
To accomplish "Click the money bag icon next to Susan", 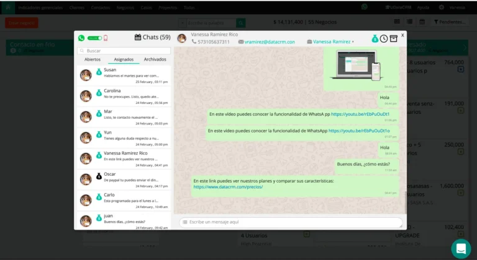I will pos(99,72).
